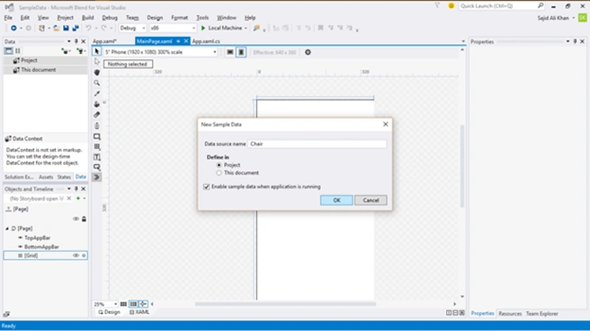
Task: Switch device to portrait orientation
Action: (241, 52)
